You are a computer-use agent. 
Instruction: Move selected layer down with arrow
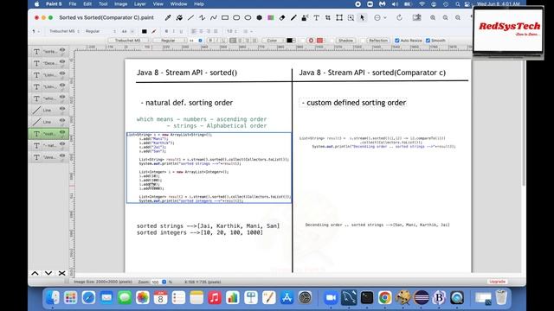click(x=48, y=273)
